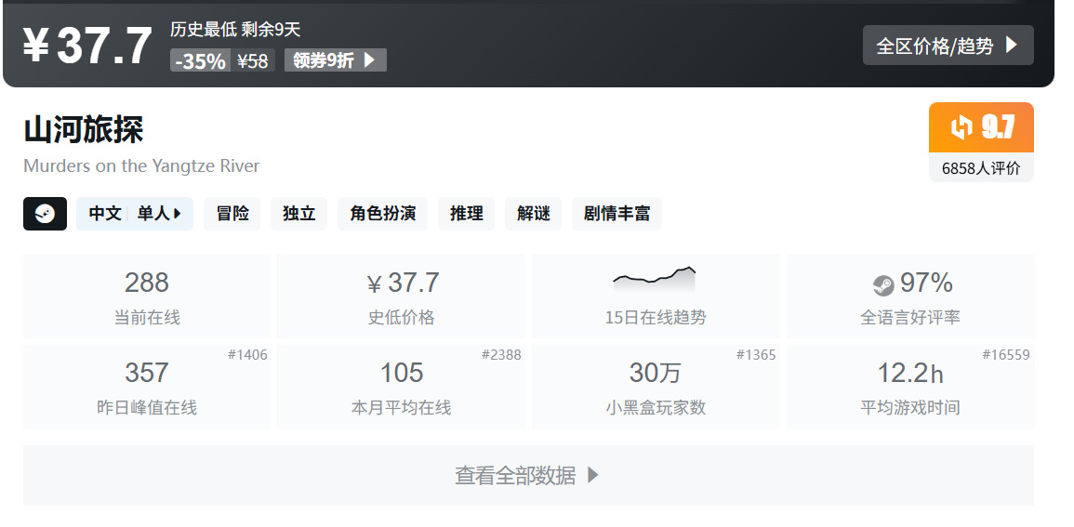Click the 288 当前在线 stat card
The height and width of the screenshot is (527, 1074).
[147, 296]
